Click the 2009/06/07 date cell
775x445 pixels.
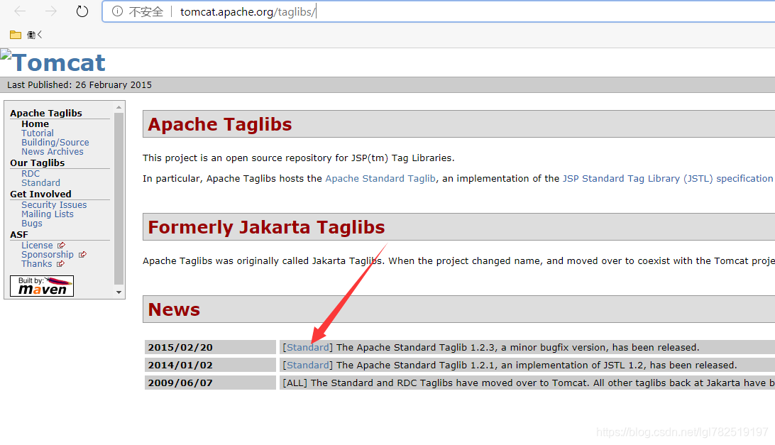pos(210,383)
